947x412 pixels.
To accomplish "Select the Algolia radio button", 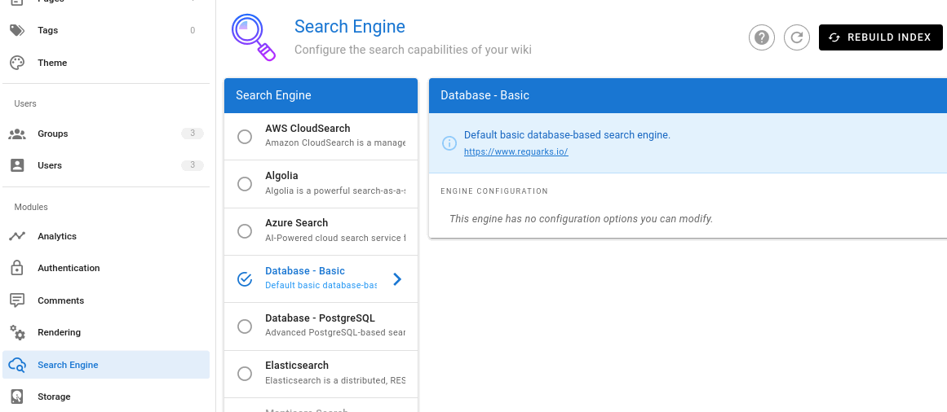I will 245,184.
